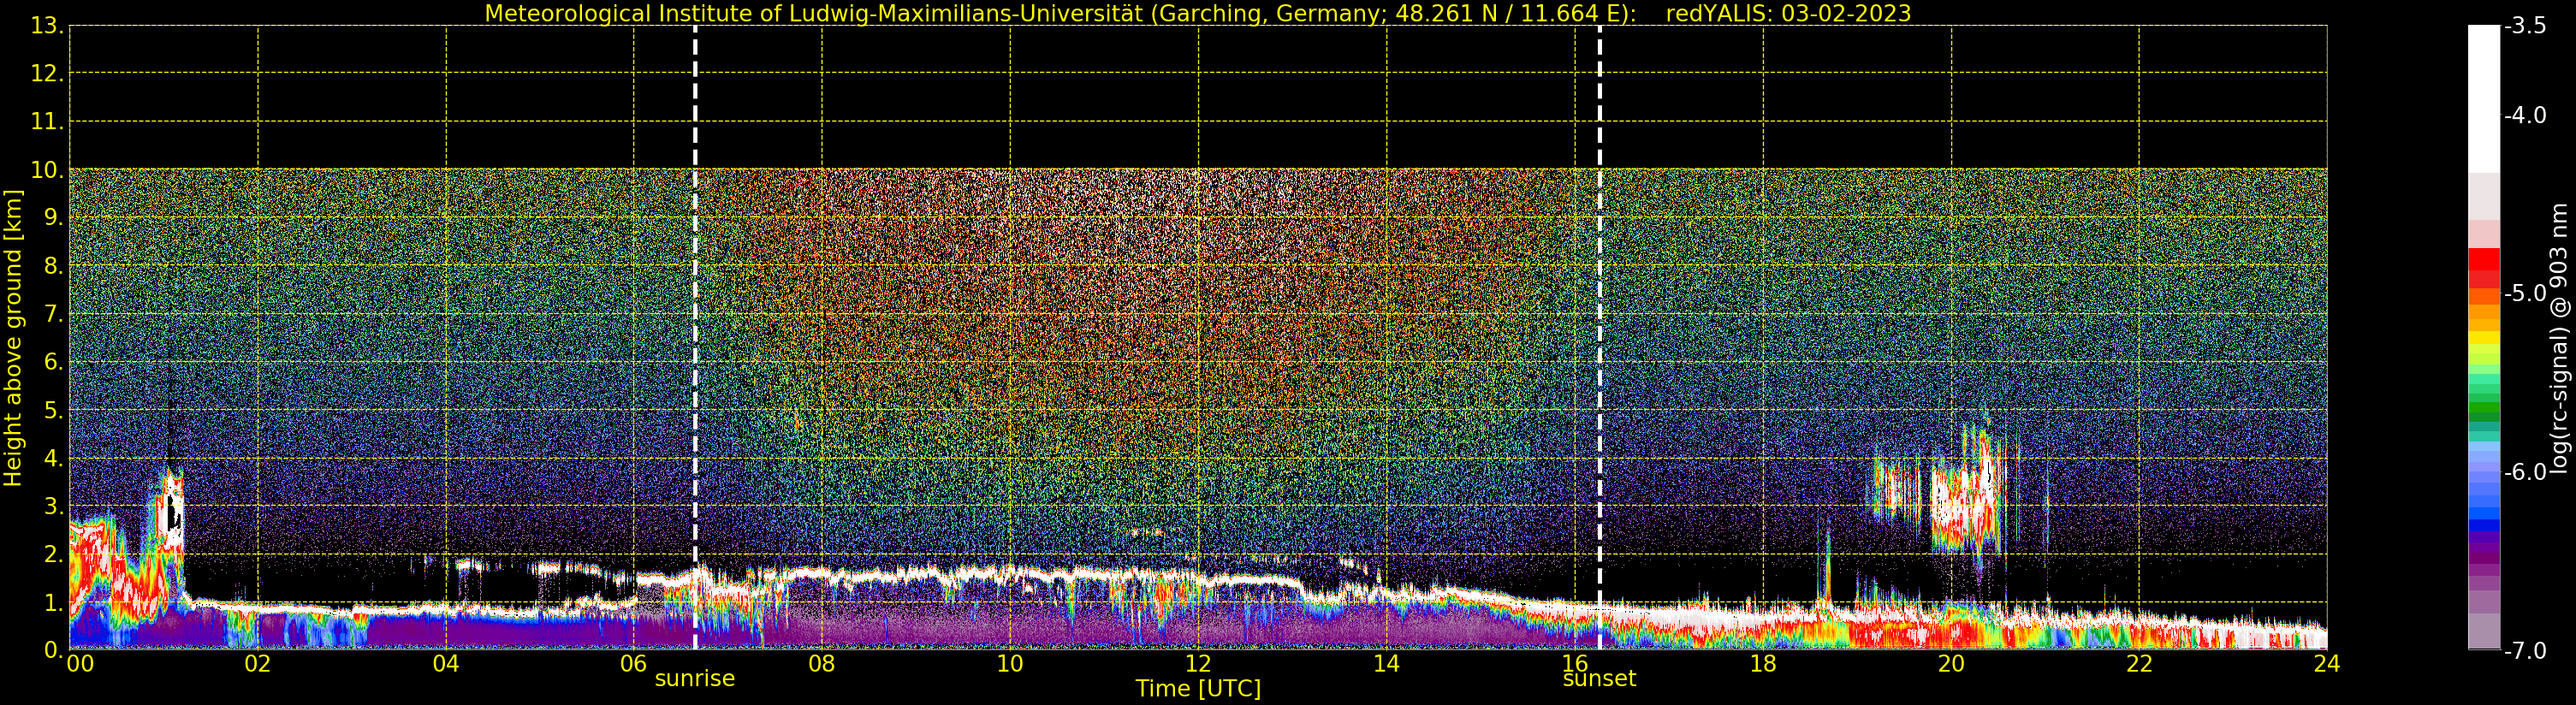Click the 8. height tick label
Screen dimensions: 2576x705
[54, 266]
